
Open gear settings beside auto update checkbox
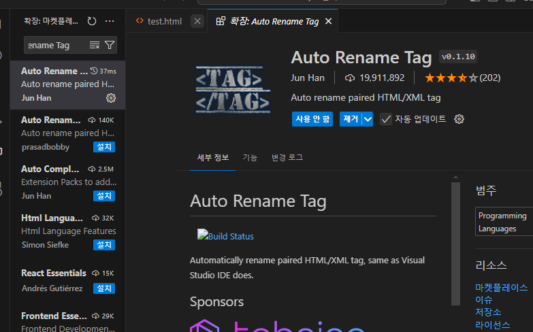(459, 119)
